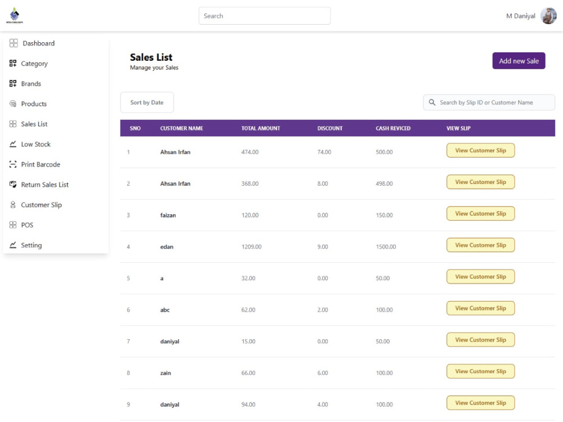The image size is (563, 422).
Task: Click the Sort by Date button
Action: tap(147, 102)
